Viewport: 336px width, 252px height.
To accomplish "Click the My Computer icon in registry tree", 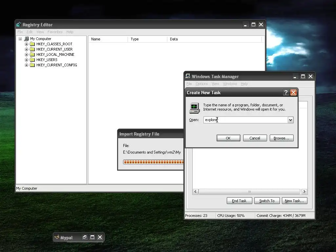I will coord(27,39).
